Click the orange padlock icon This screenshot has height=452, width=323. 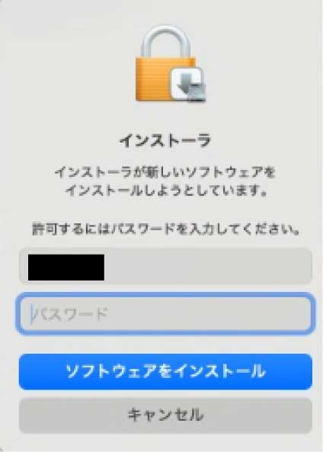point(171,64)
